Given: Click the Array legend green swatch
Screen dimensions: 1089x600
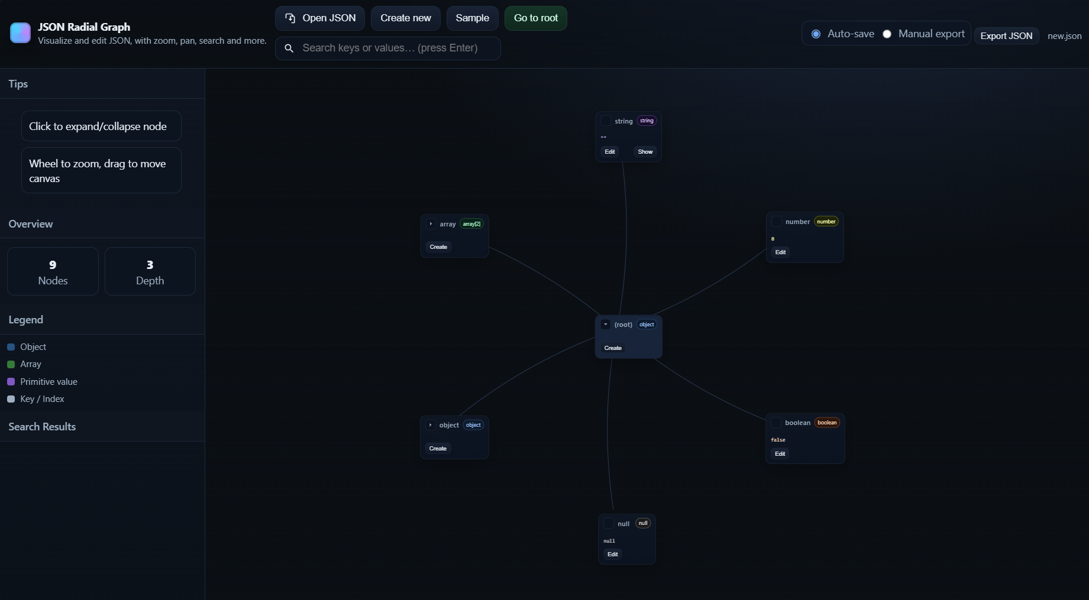Looking at the screenshot, I should tap(11, 364).
